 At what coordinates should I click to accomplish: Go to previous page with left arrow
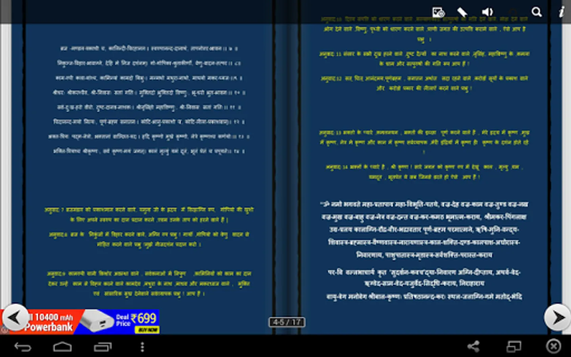tap(15, 317)
